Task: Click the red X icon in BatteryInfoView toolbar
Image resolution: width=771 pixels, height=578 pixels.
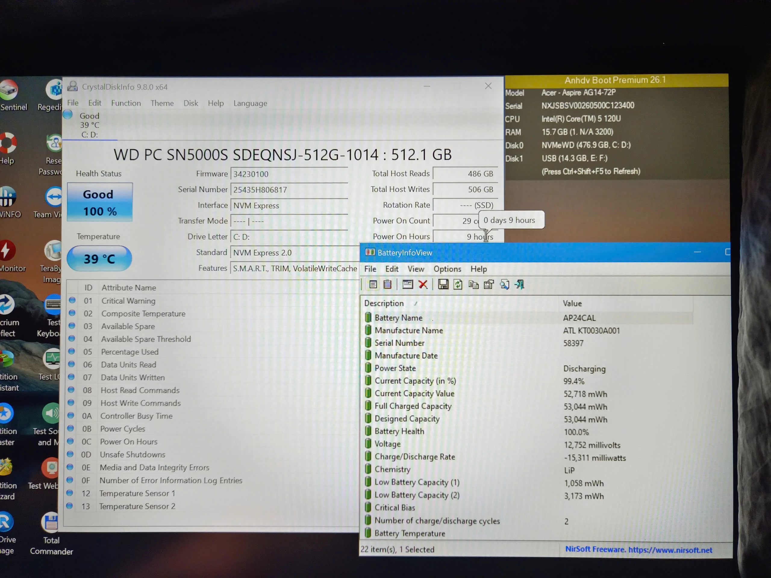Action: (x=423, y=285)
